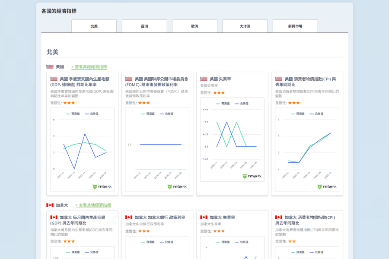This screenshot has width=389, height=259.
Task: Switch to the 北美 region tab
Action: click(x=94, y=26)
